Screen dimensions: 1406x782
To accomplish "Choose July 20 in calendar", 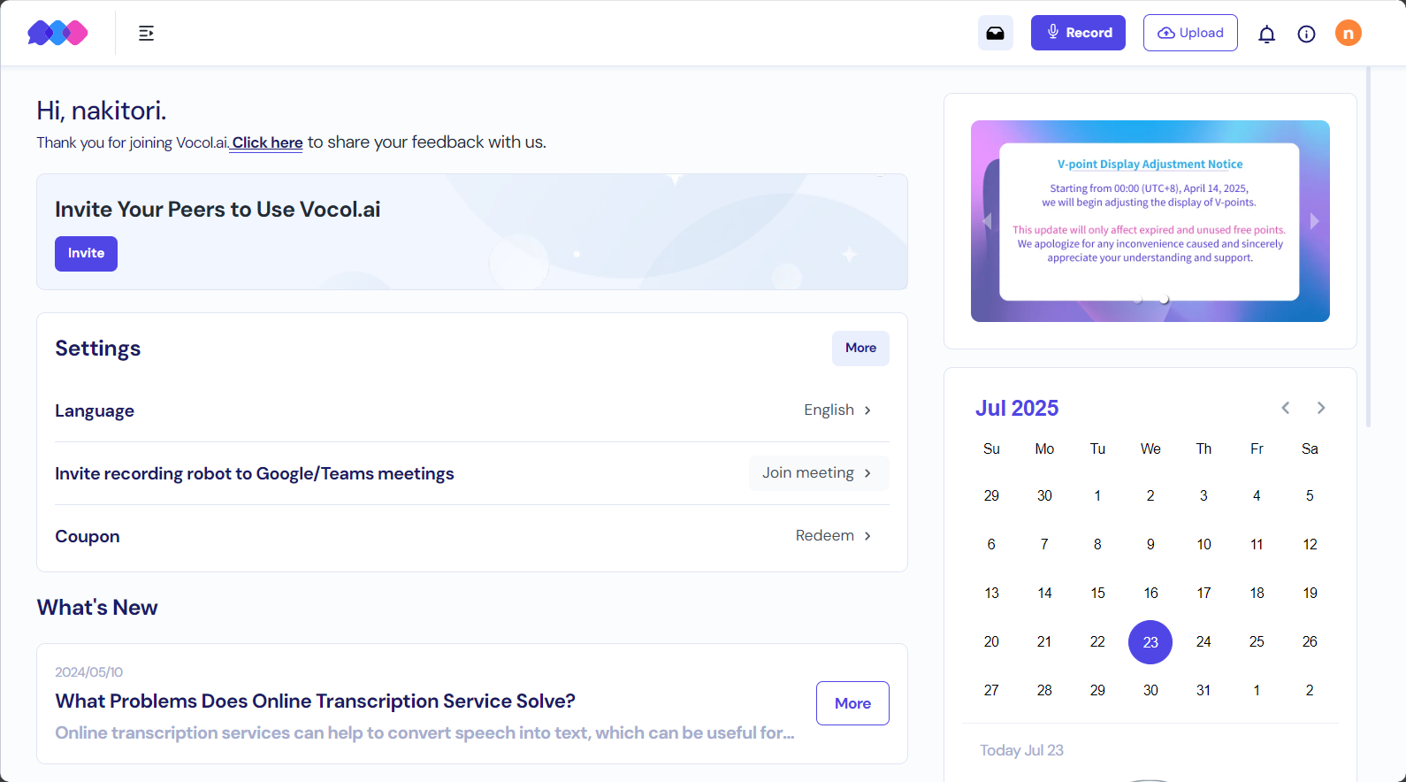I will point(991,642).
